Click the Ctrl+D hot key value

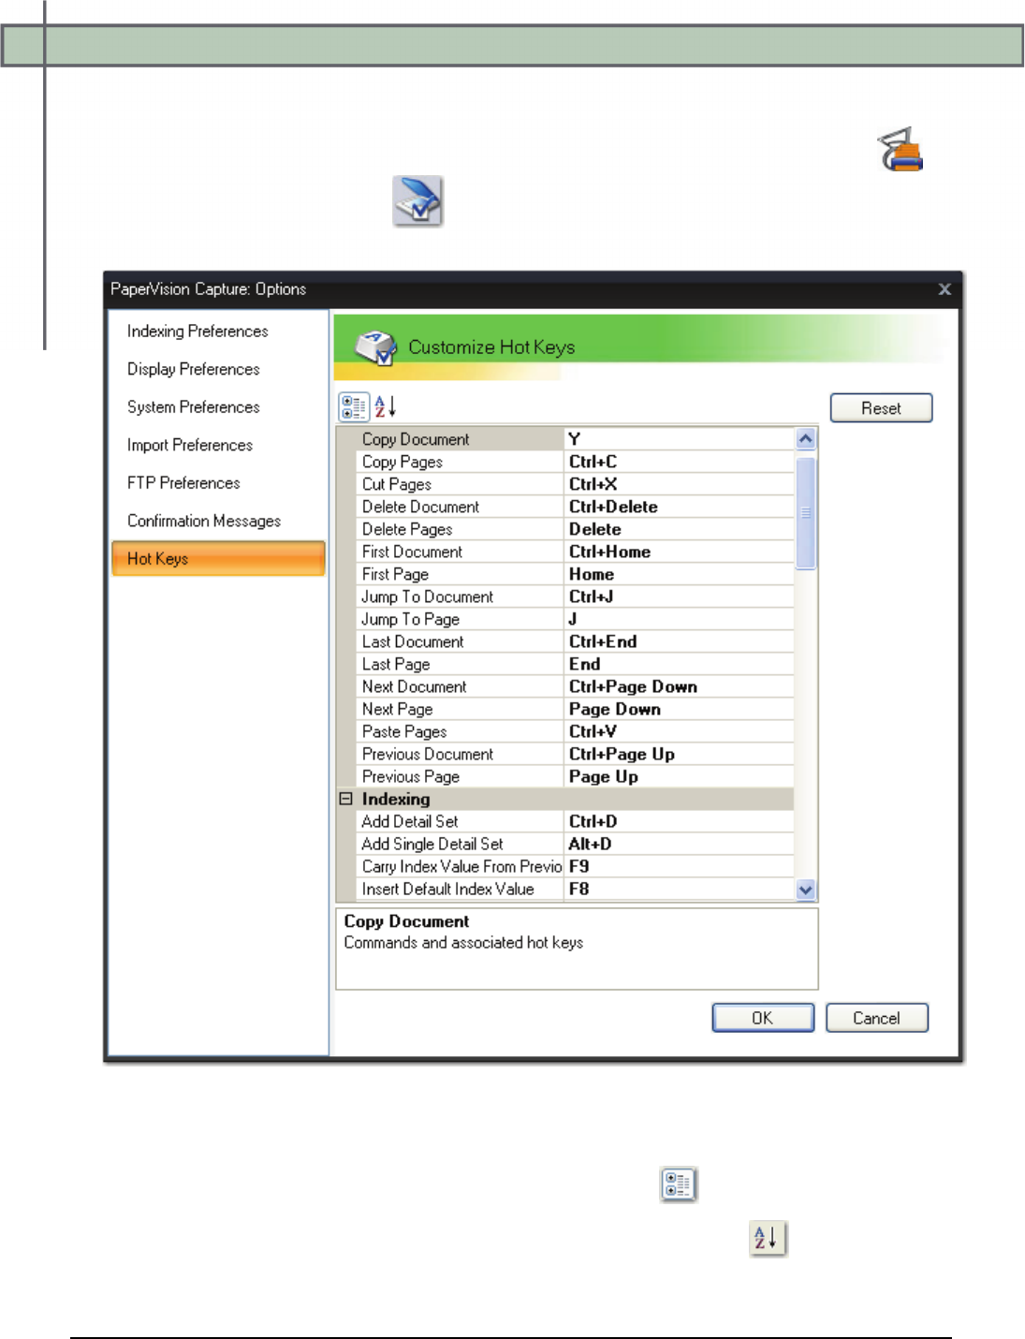(x=680, y=821)
